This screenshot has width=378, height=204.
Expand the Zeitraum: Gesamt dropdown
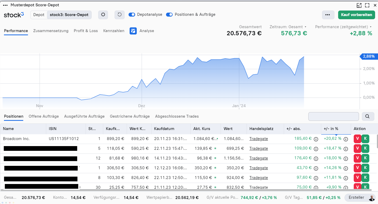[288, 27]
